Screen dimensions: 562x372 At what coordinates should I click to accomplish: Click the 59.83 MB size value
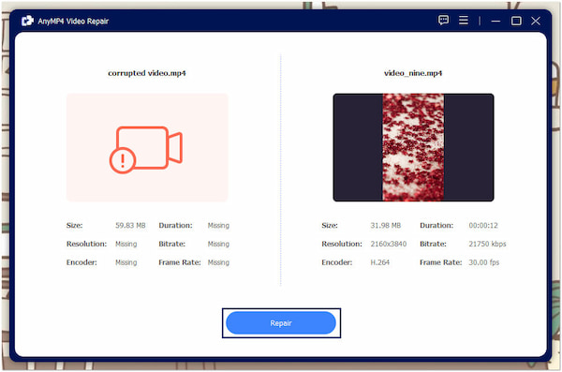130,225
